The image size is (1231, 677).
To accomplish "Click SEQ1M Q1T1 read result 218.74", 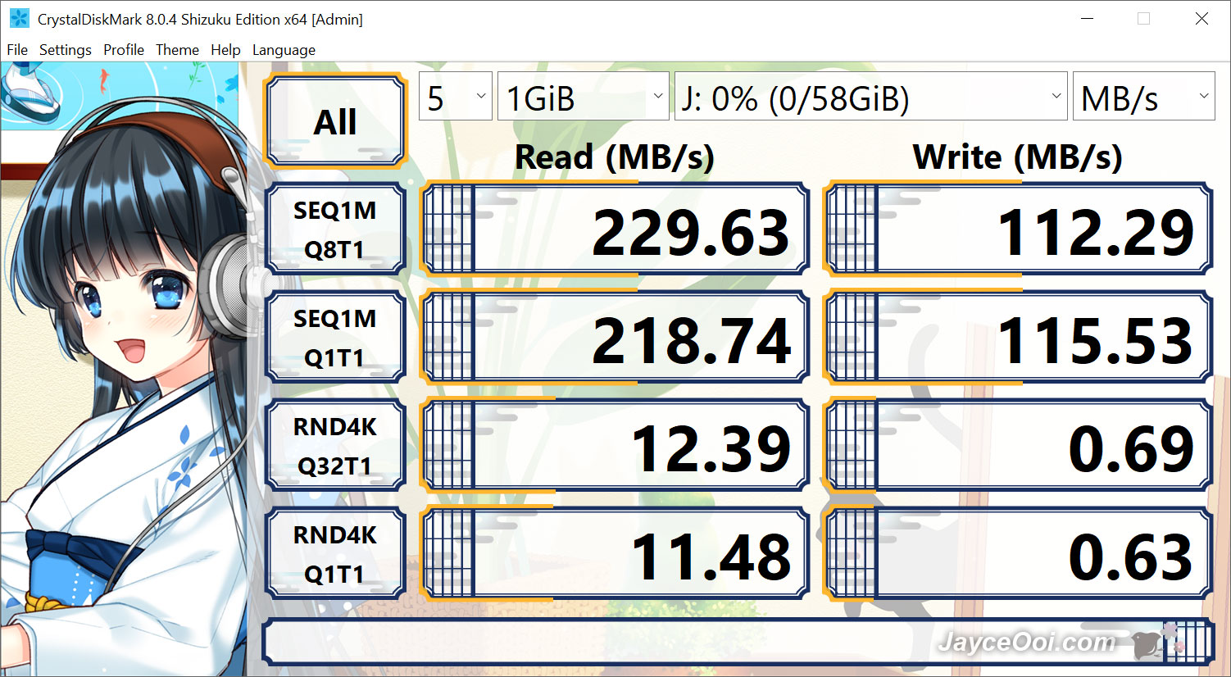I will click(615, 338).
